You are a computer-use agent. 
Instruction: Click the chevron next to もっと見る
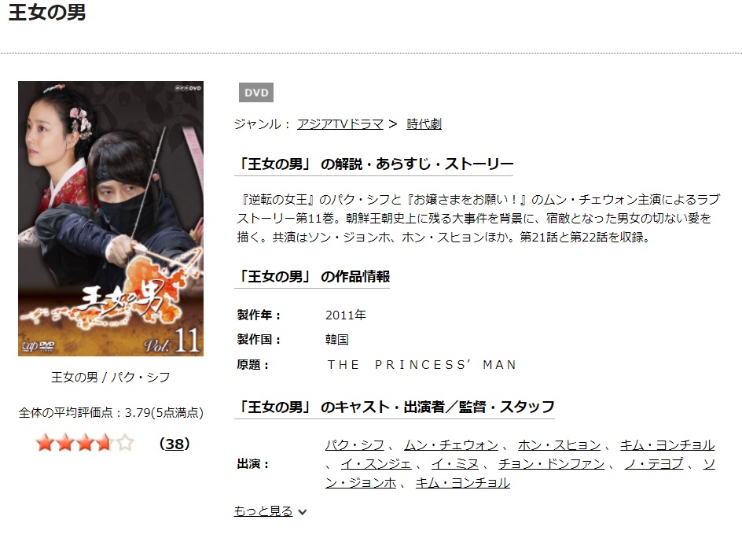[303, 512]
